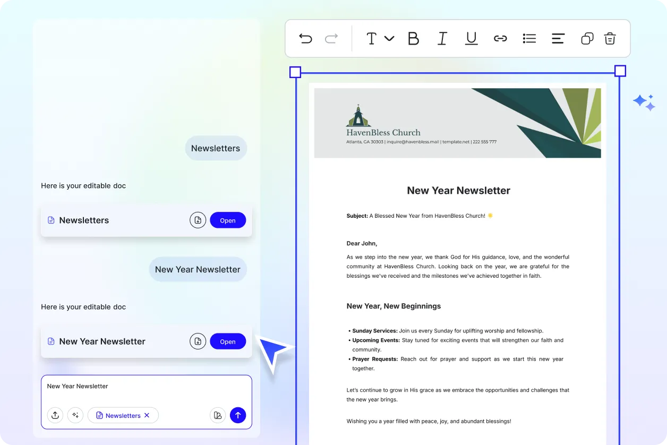The image size is (667, 445).
Task: Click the HavenBless Church logo in header
Action: 358,116
